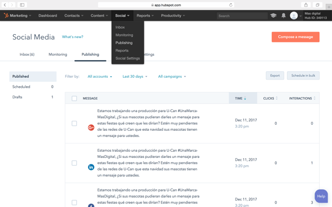This screenshot has height=207, width=332.
Task: Show the Published messages list
Action: pyautogui.click(x=33, y=77)
